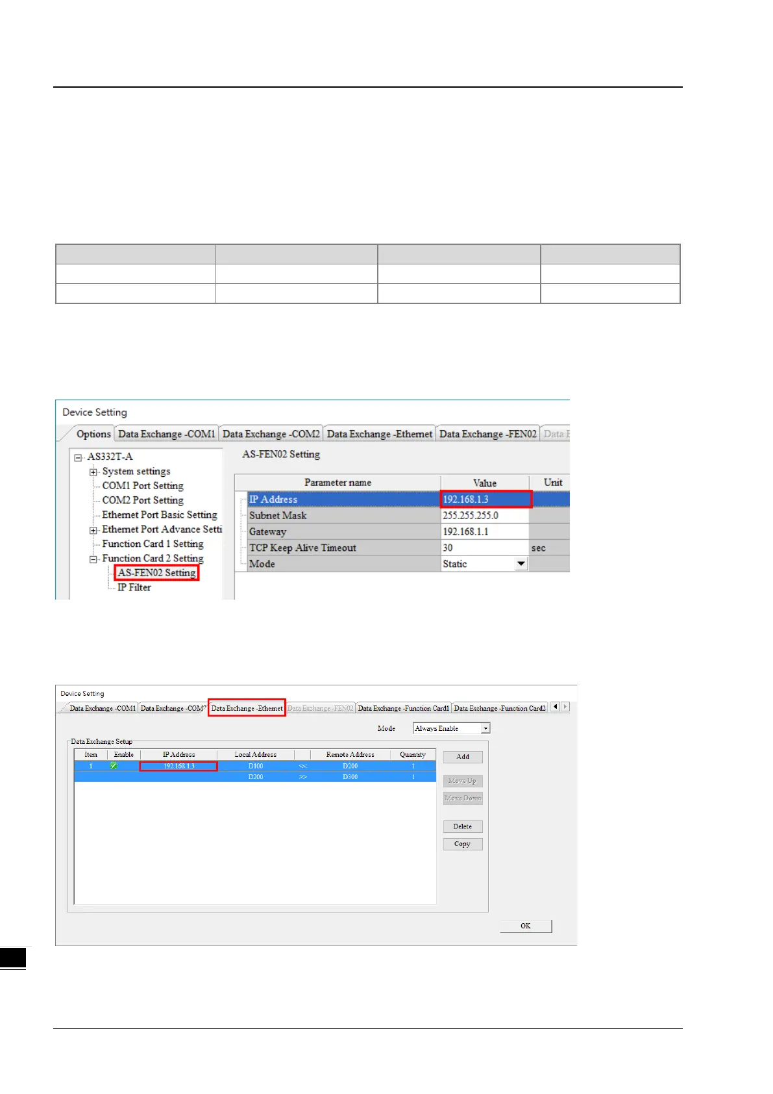
Task: Collapse the Function Card 2 Setting node
Action: (x=93, y=559)
